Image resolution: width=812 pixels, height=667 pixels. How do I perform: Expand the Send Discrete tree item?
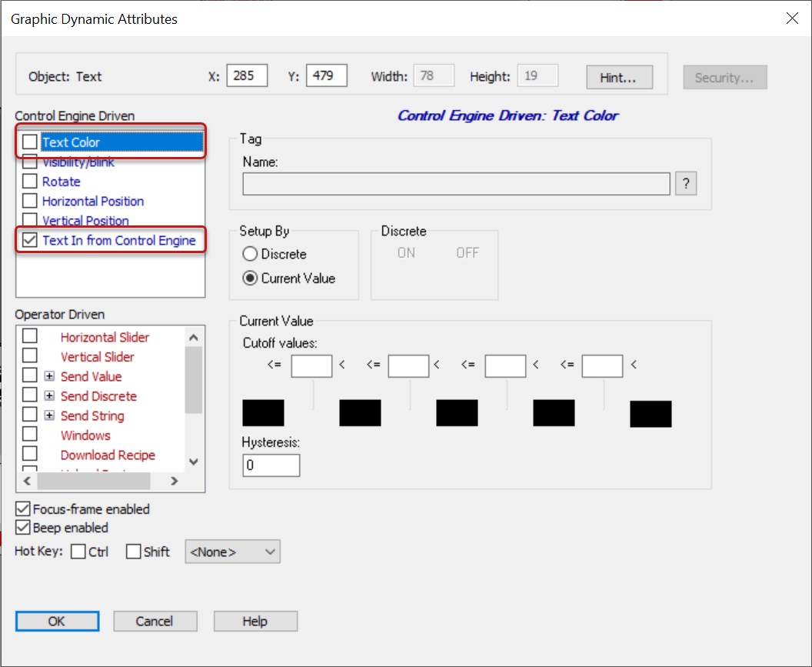[x=49, y=396]
